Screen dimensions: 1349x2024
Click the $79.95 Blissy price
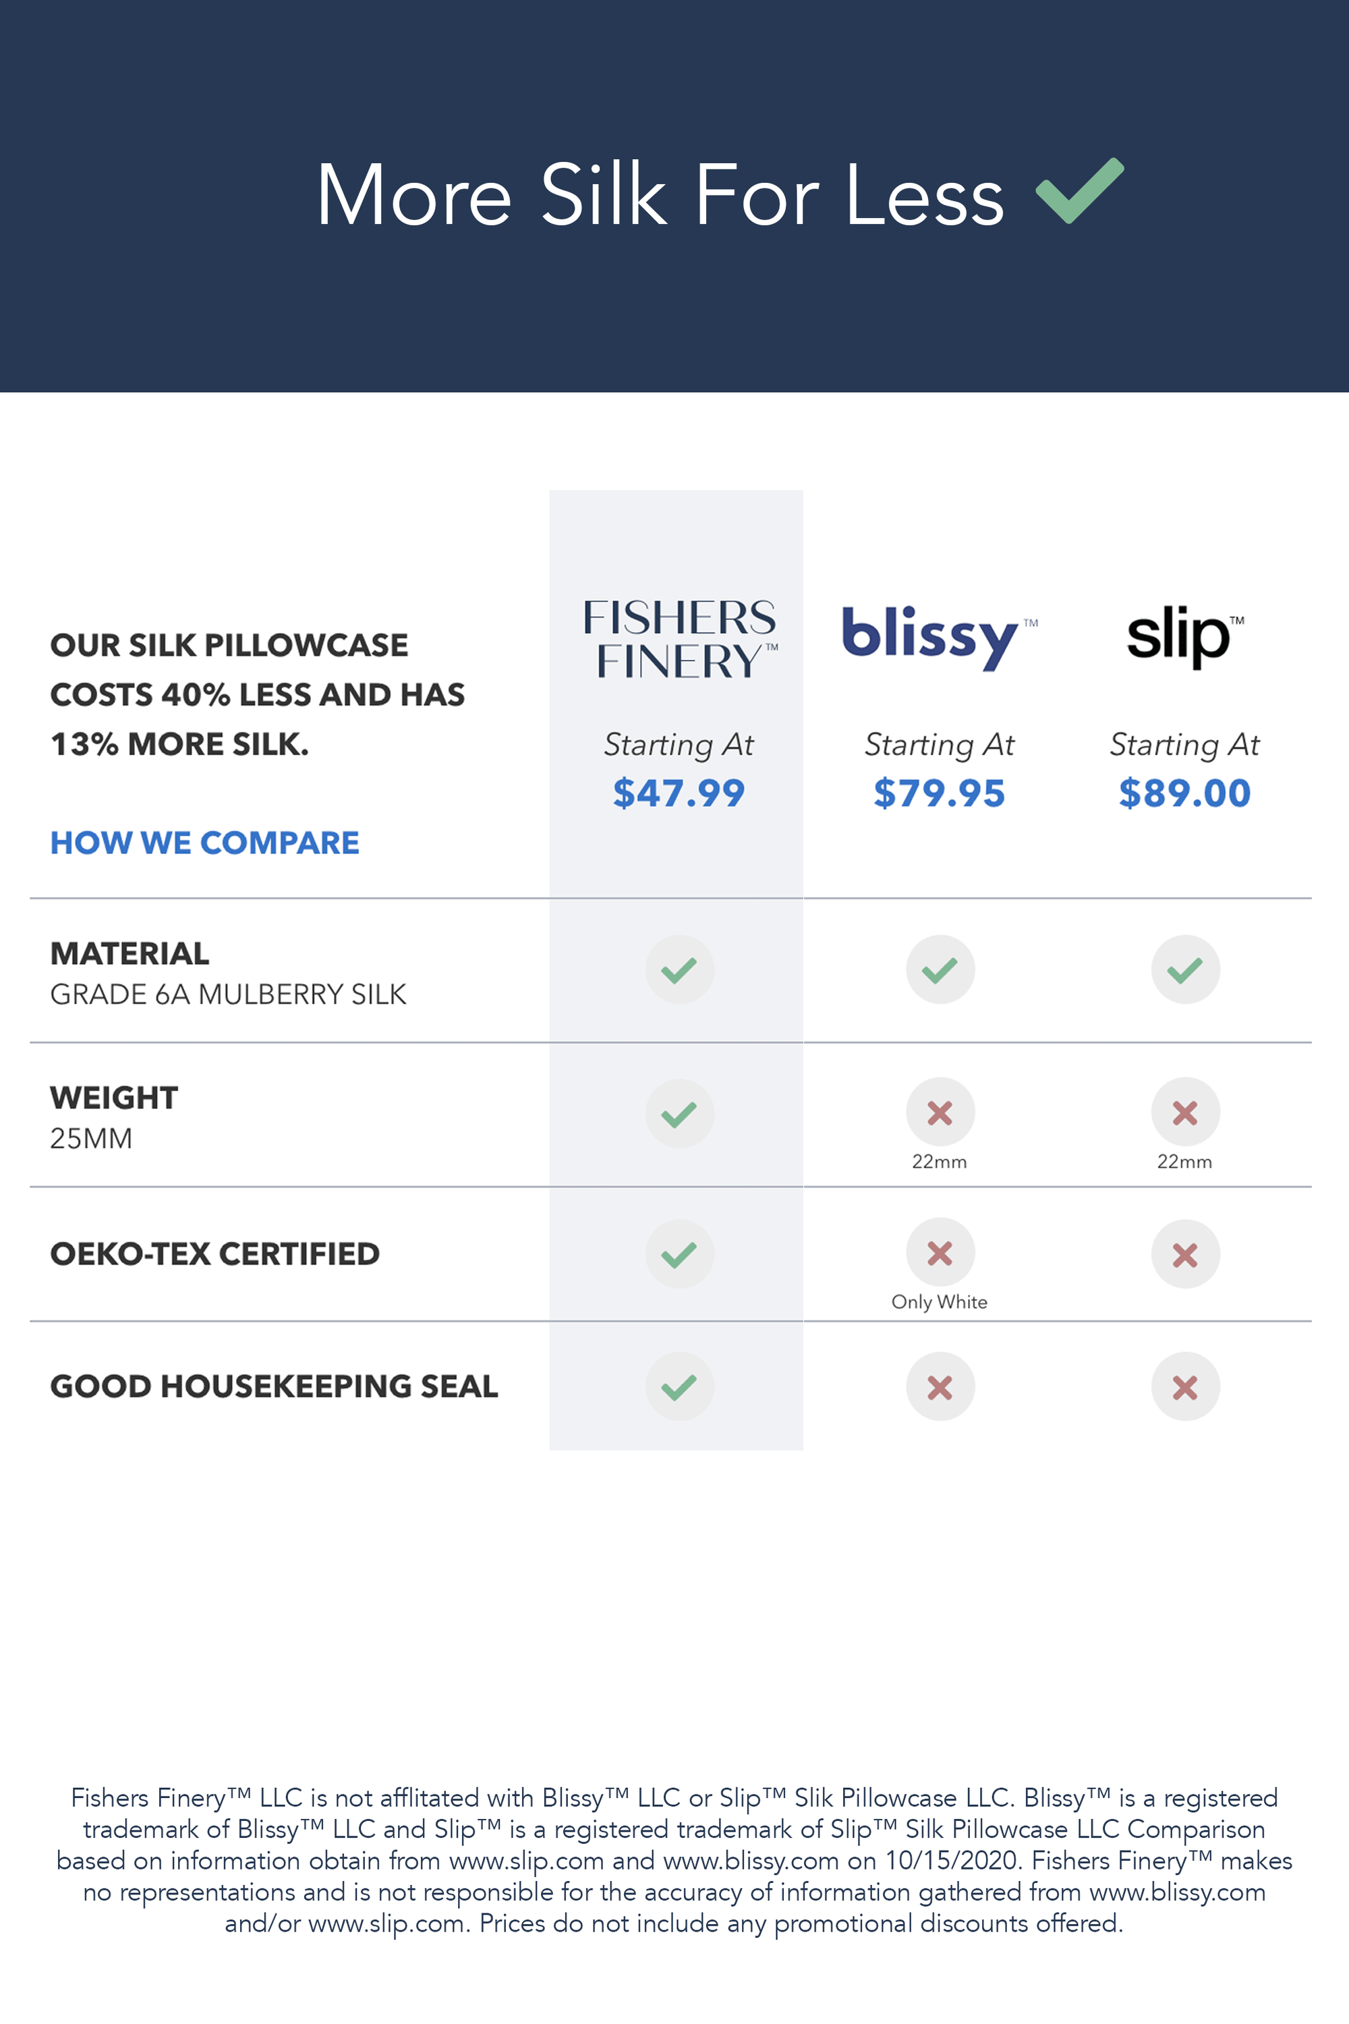pyautogui.click(x=940, y=793)
